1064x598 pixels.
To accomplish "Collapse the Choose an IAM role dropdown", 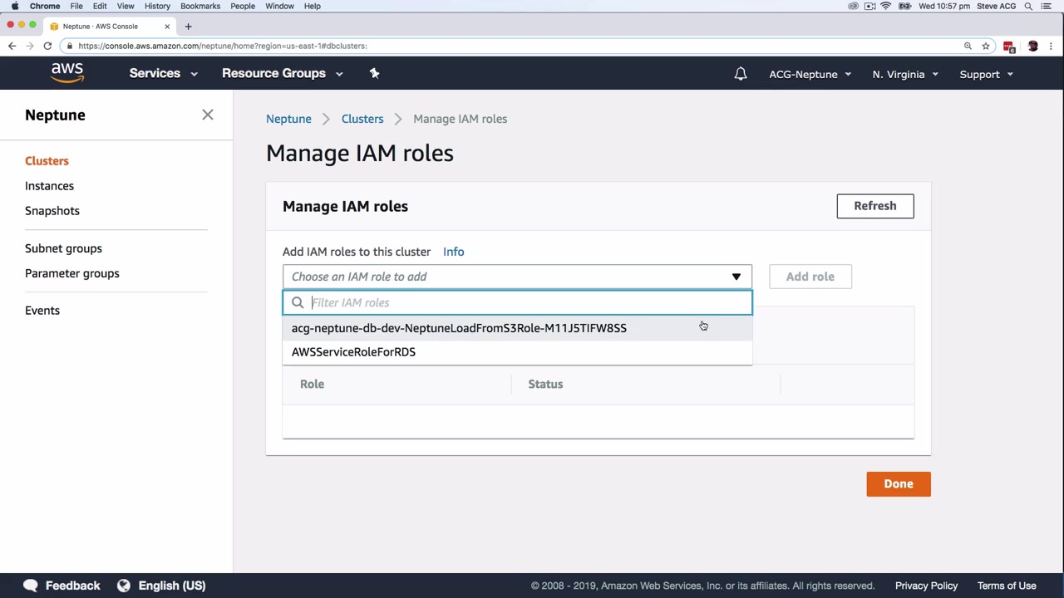I will (x=517, y=277).
